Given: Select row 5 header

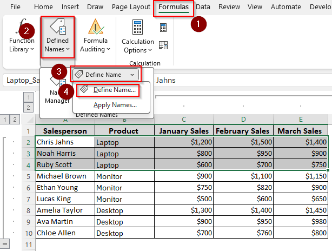Looking at the screenshot, I should [28, 176].
